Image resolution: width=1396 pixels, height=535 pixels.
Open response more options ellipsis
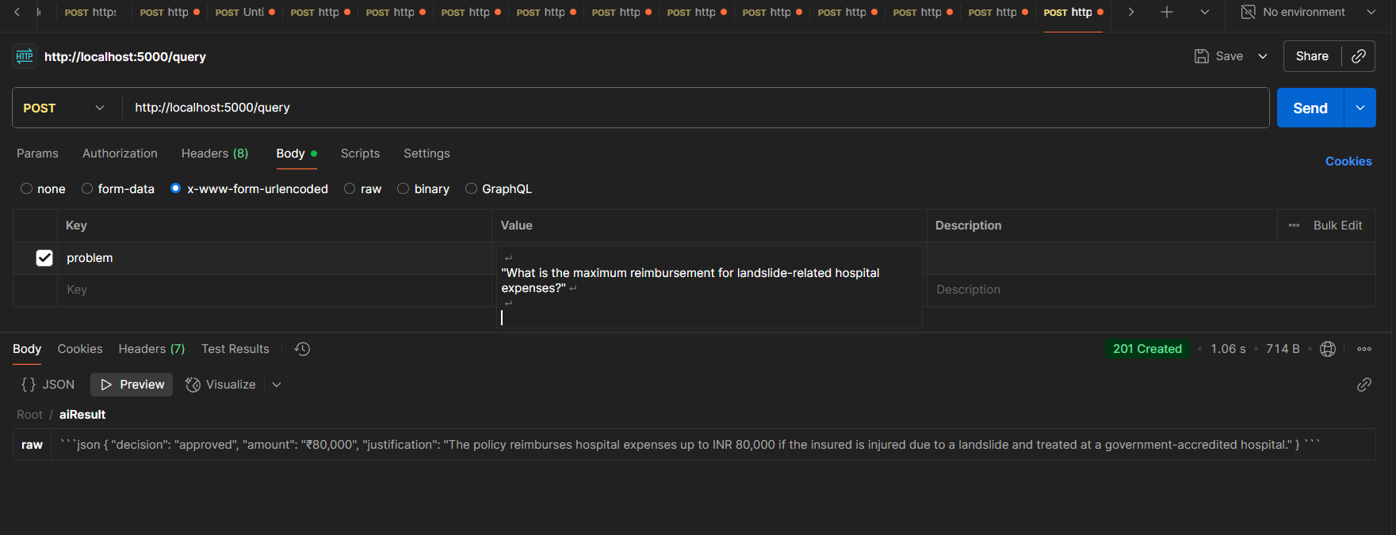[x=1364, y=349]
